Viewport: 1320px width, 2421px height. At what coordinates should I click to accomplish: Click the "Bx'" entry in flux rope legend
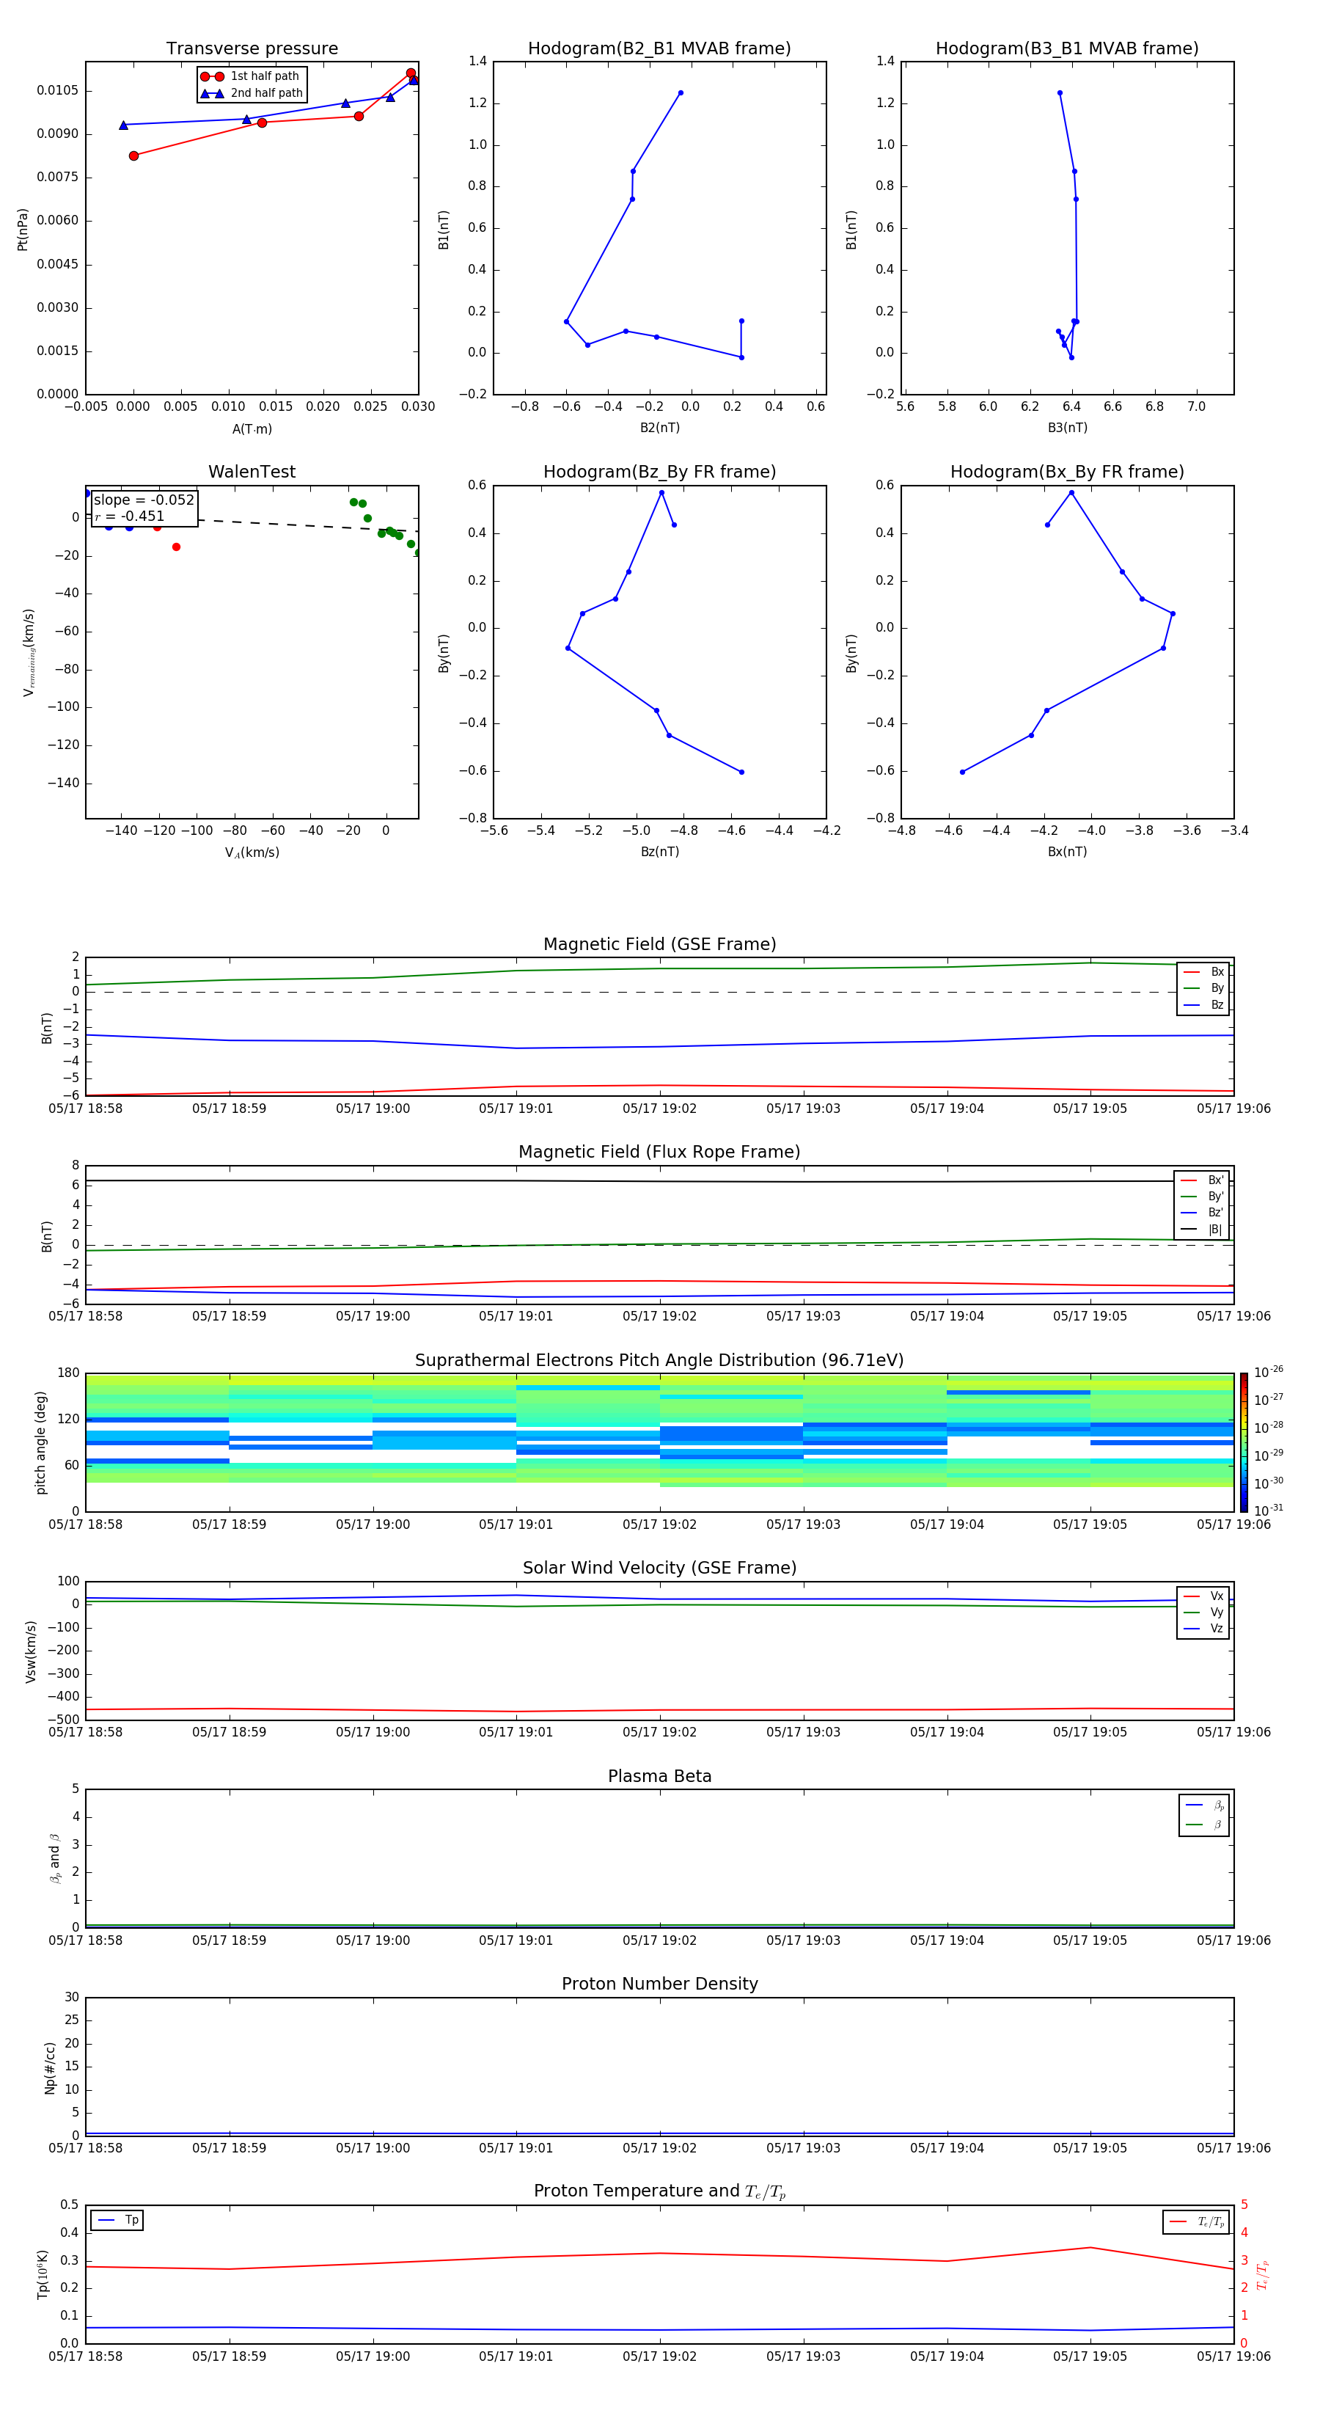[1203, 1180]
